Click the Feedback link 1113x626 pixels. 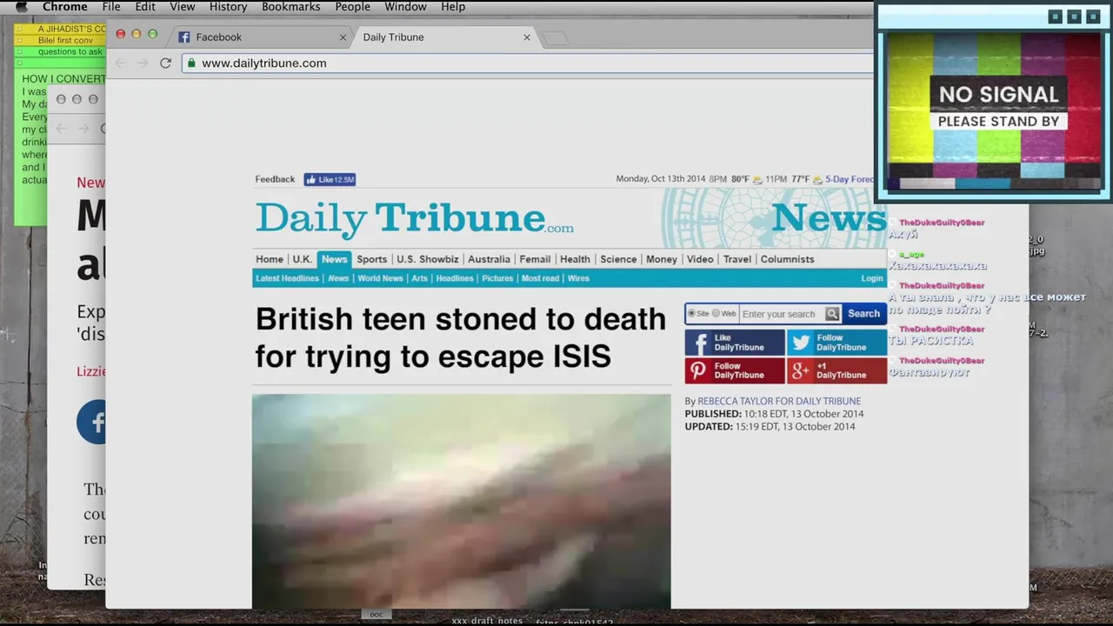point(275,179)
